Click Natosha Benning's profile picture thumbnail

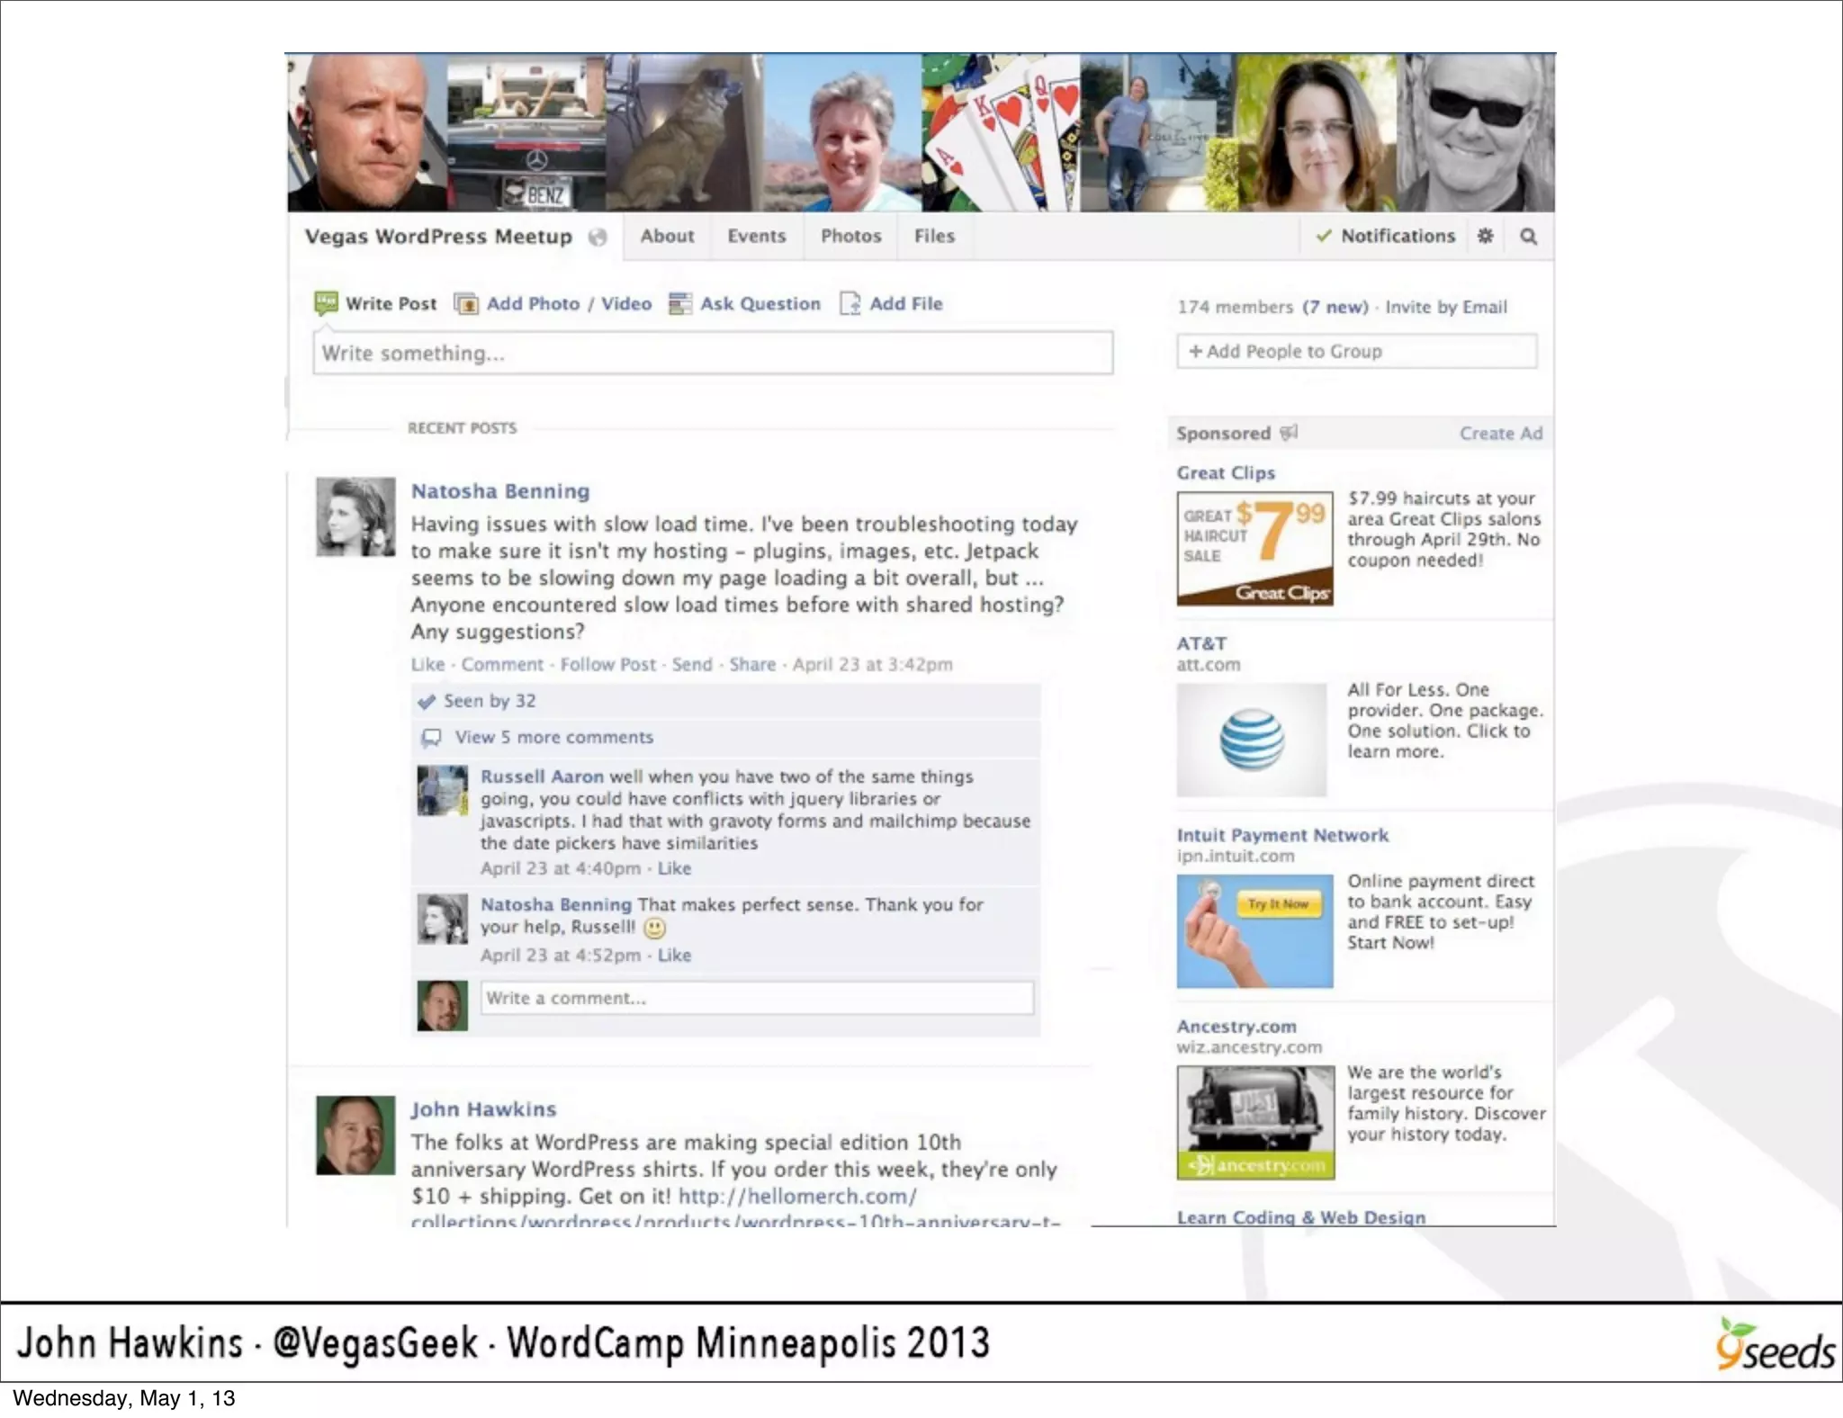click(x=355, y=516)
